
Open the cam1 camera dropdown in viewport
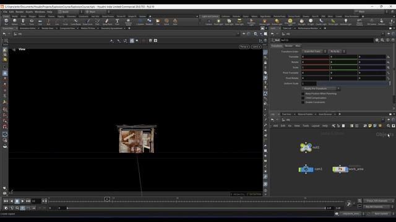click(x=256, y=47)
